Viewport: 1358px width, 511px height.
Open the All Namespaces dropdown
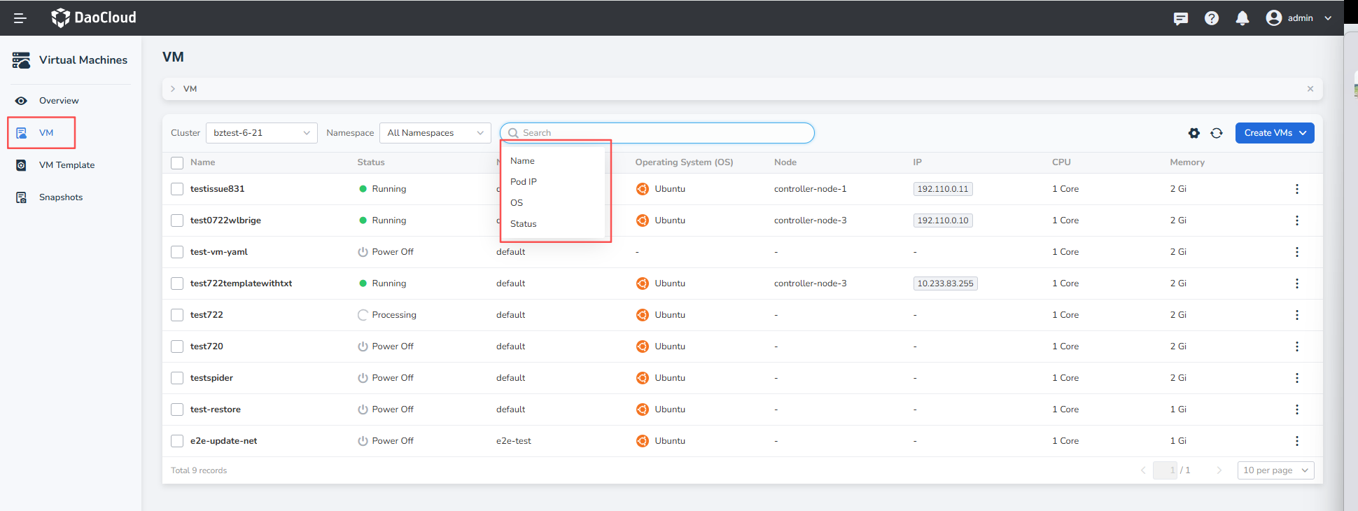pyautogui.click(x=435, y=133)
